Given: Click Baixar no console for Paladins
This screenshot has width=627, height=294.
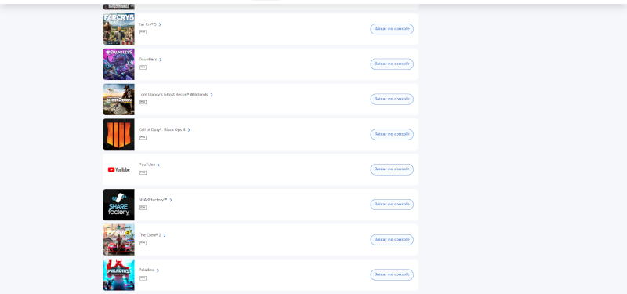Looking at the screenshot, I should coord(392,275).
